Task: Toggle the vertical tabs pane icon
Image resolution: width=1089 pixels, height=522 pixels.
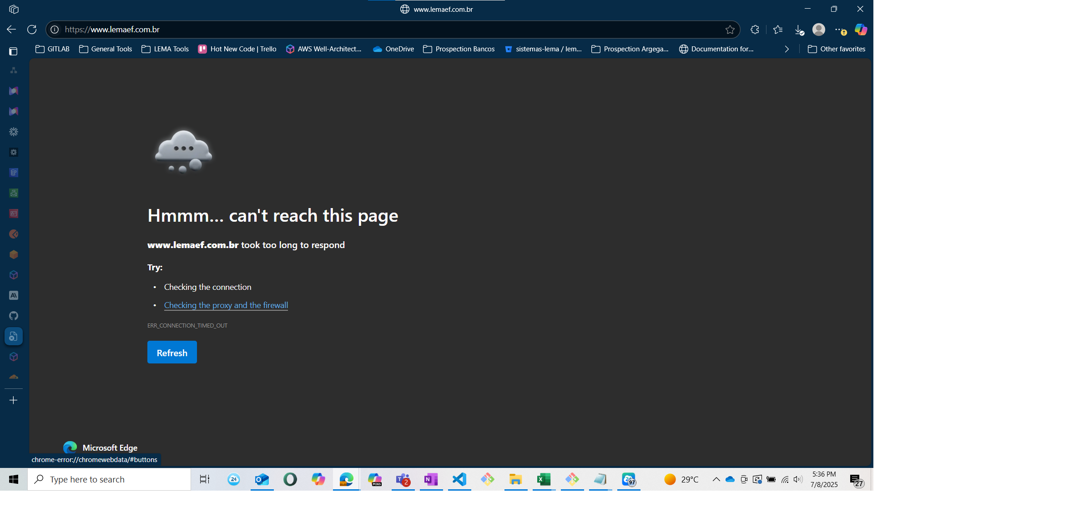Action: [13, 51]
